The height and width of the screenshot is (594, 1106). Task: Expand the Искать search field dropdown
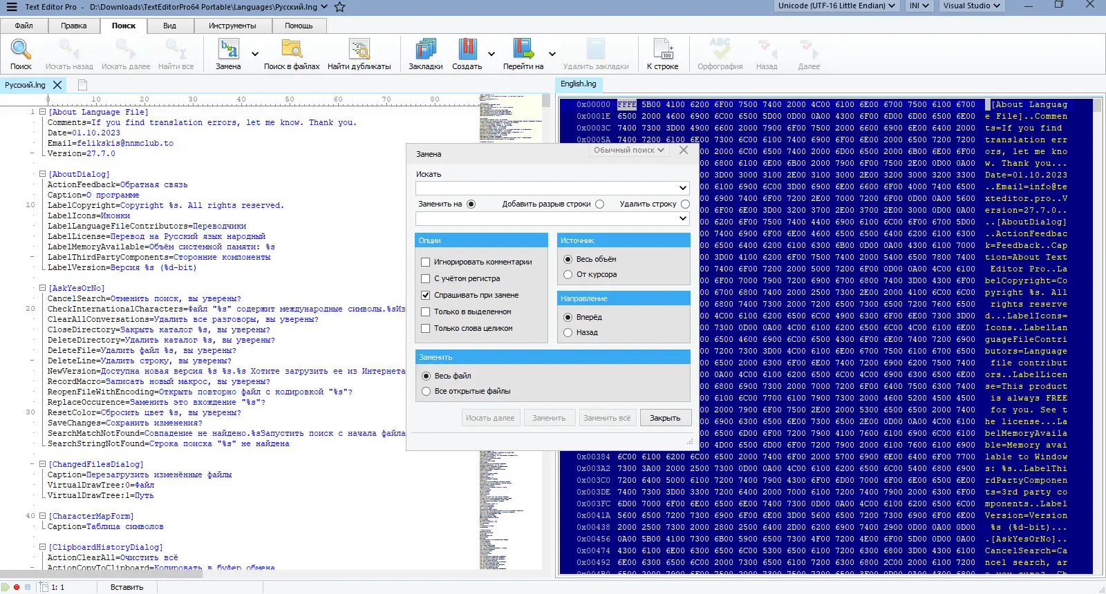683,188
